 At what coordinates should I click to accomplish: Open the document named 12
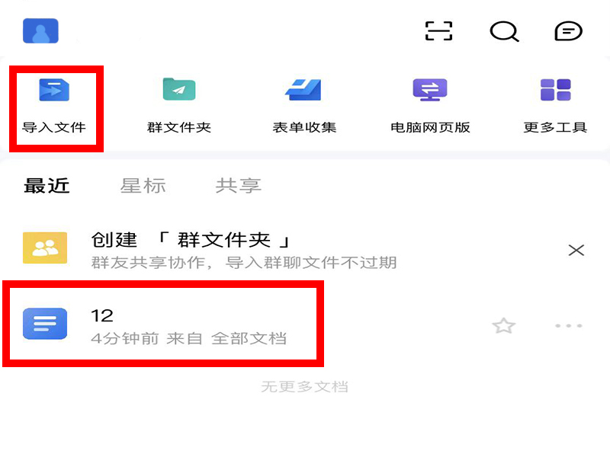pyautogui.click(x=102, y=315)
